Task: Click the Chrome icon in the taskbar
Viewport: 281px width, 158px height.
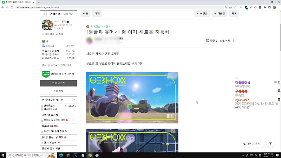Action: tap(90, 155)
